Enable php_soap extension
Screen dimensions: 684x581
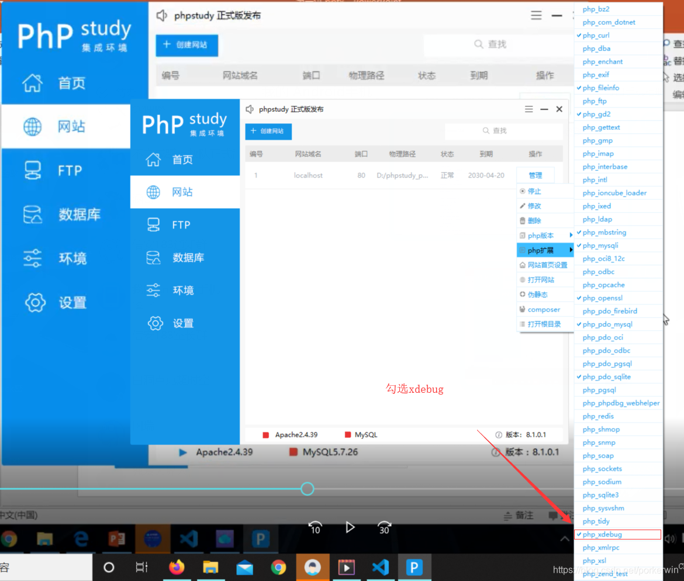point(618,455)
